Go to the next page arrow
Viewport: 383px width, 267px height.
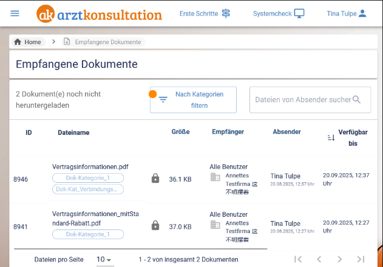(x=339, y=259)
